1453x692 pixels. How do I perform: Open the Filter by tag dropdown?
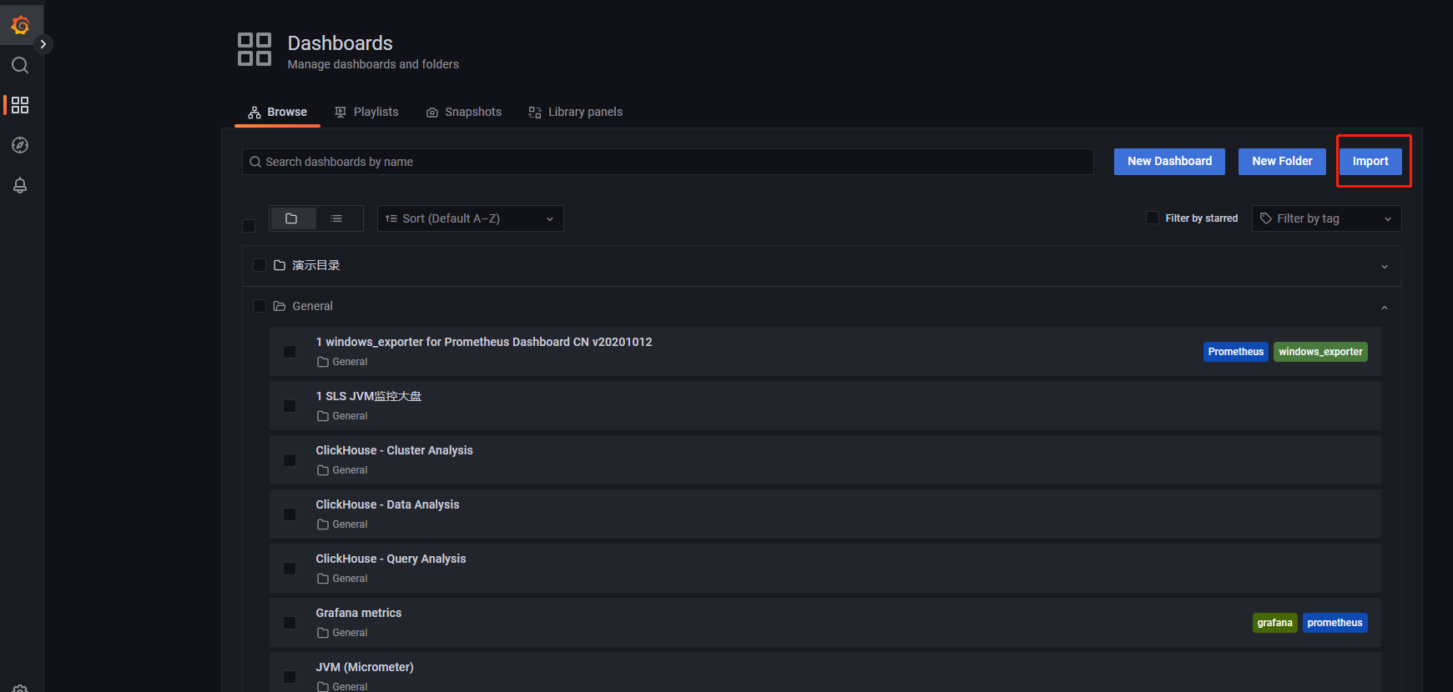pos(1326,218)
